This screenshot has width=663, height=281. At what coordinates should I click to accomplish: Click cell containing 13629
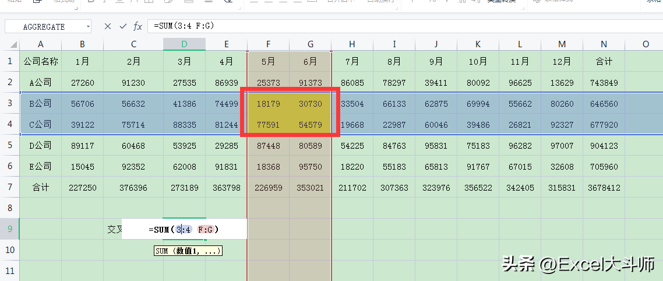(x=562, y=83)
